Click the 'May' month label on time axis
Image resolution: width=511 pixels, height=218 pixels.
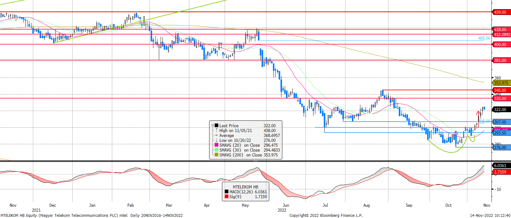tap(245, 205)
